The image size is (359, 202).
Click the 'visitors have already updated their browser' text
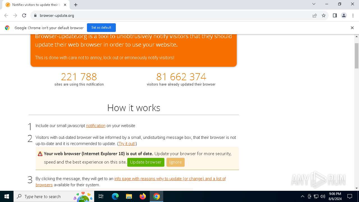181,84
